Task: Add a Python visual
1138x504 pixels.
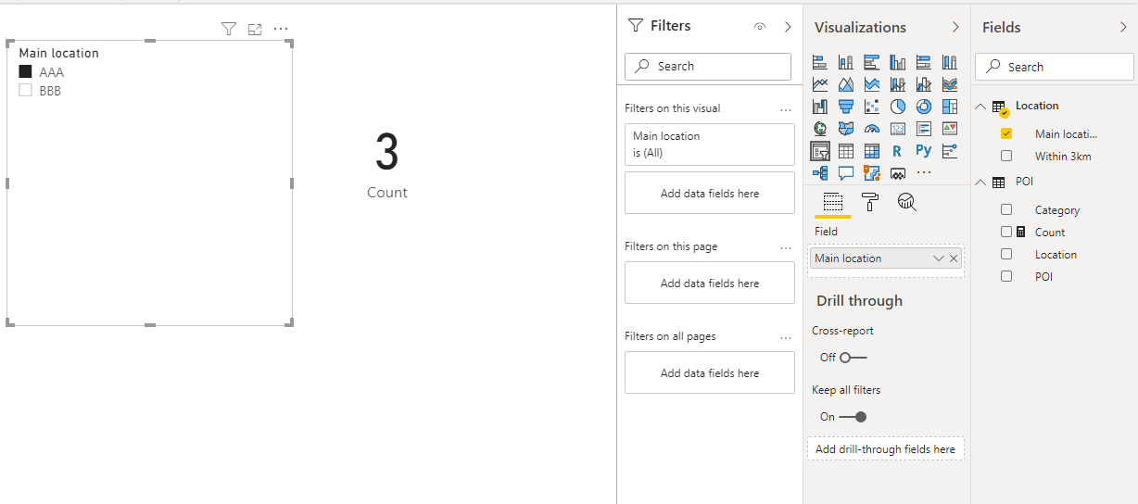Action: 923,151
